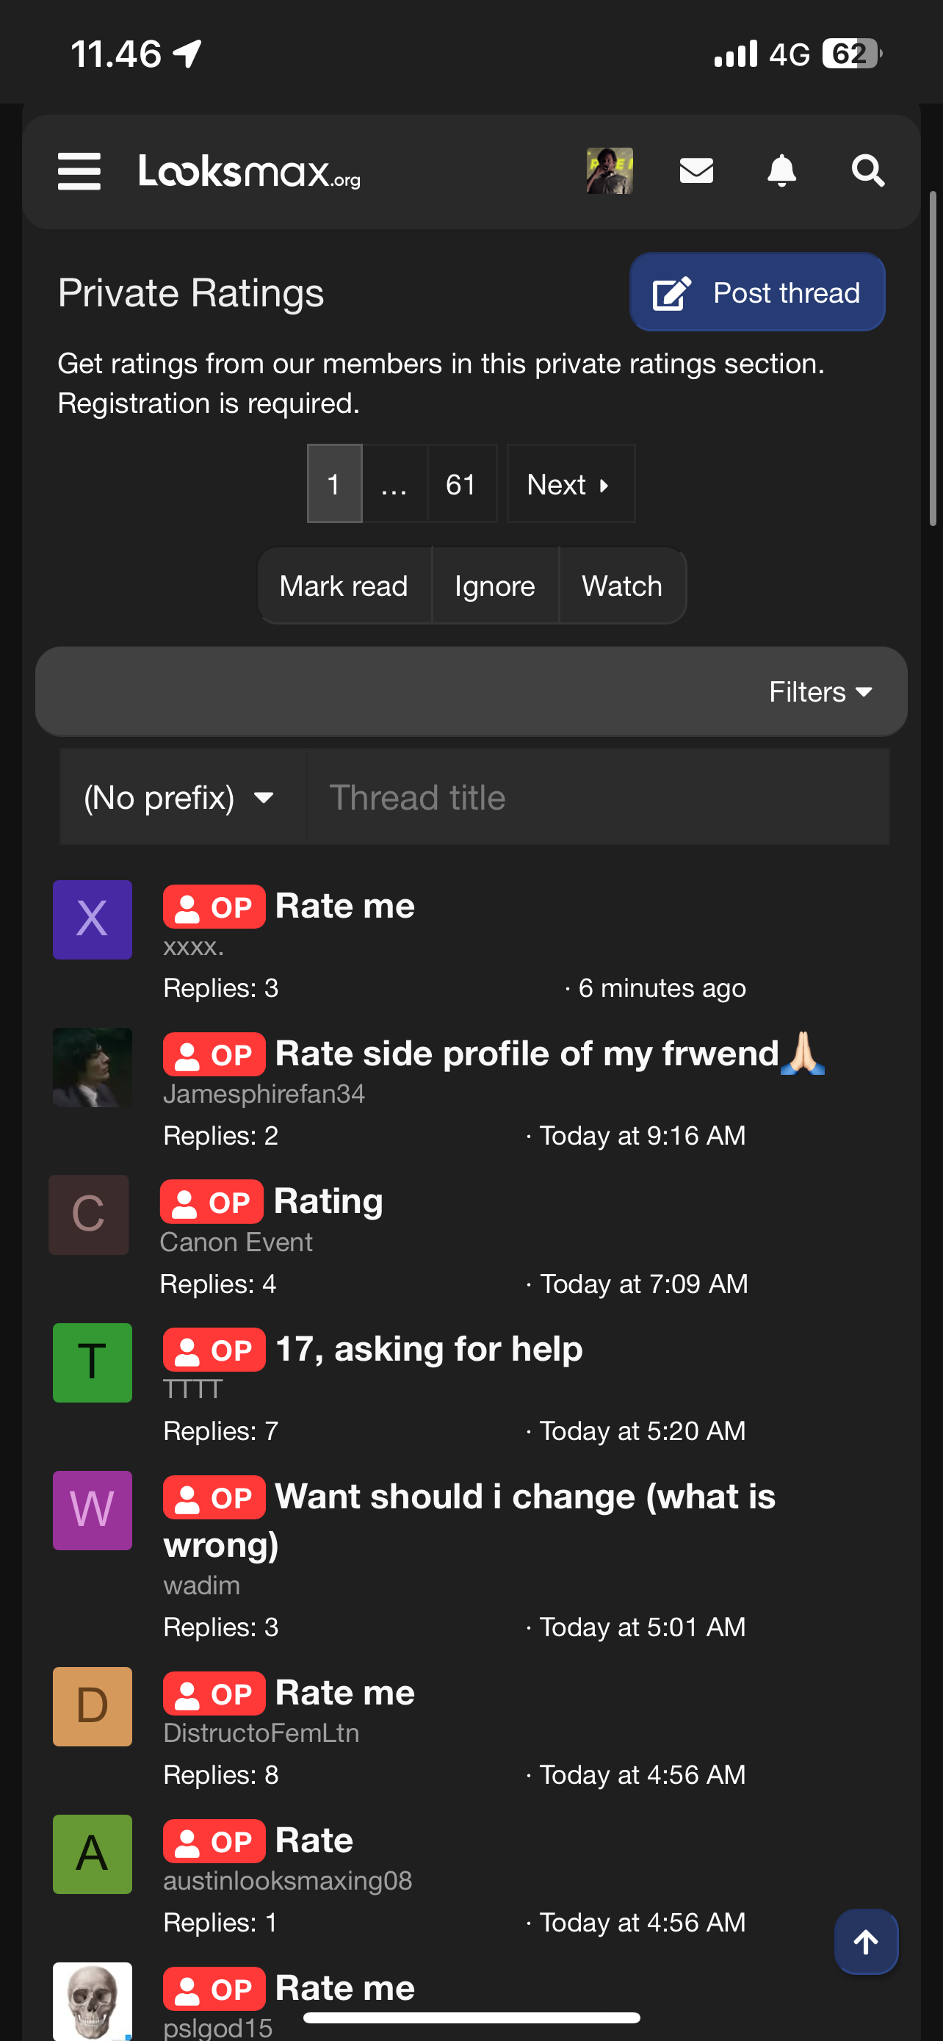The height and width of the screenshot is (2041, 943).
Task: Tap the user profile avatar in header
Action: pos(609,171)
